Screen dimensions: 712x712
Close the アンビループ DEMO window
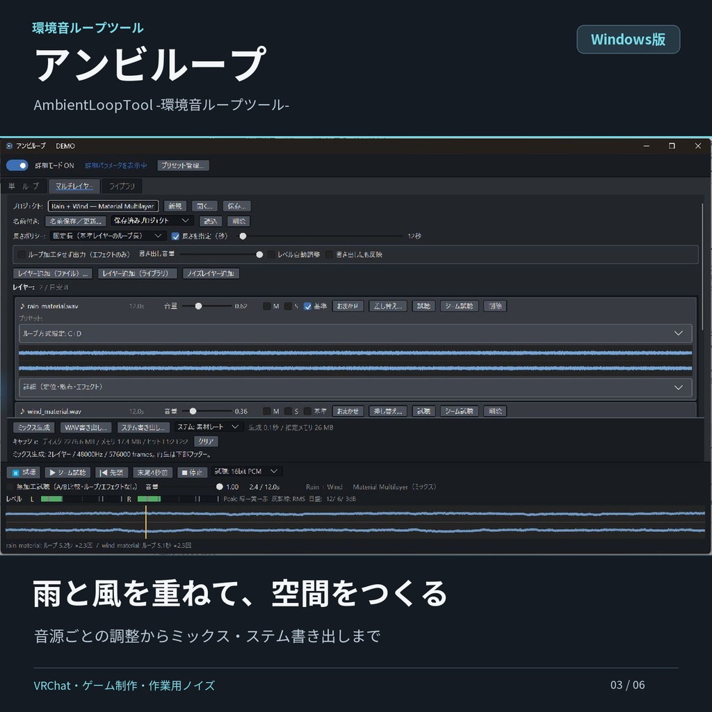[698, 146]
